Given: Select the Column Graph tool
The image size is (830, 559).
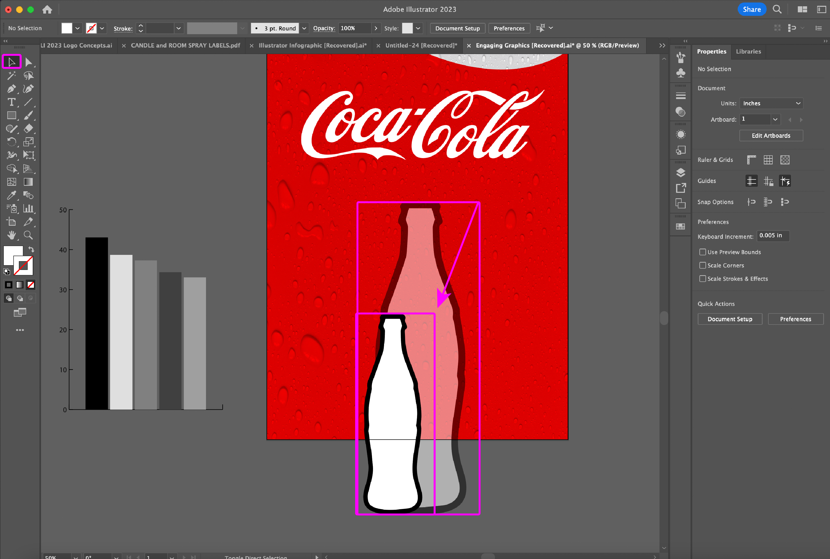Looking at the screenshot, I should tap(28, 209).
